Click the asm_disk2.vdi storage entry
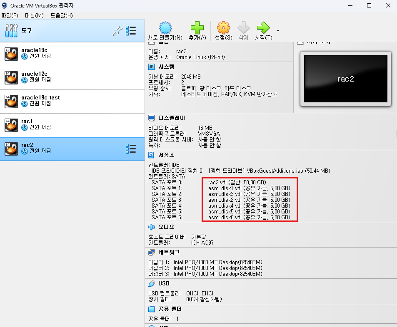 tap(249, 200)
